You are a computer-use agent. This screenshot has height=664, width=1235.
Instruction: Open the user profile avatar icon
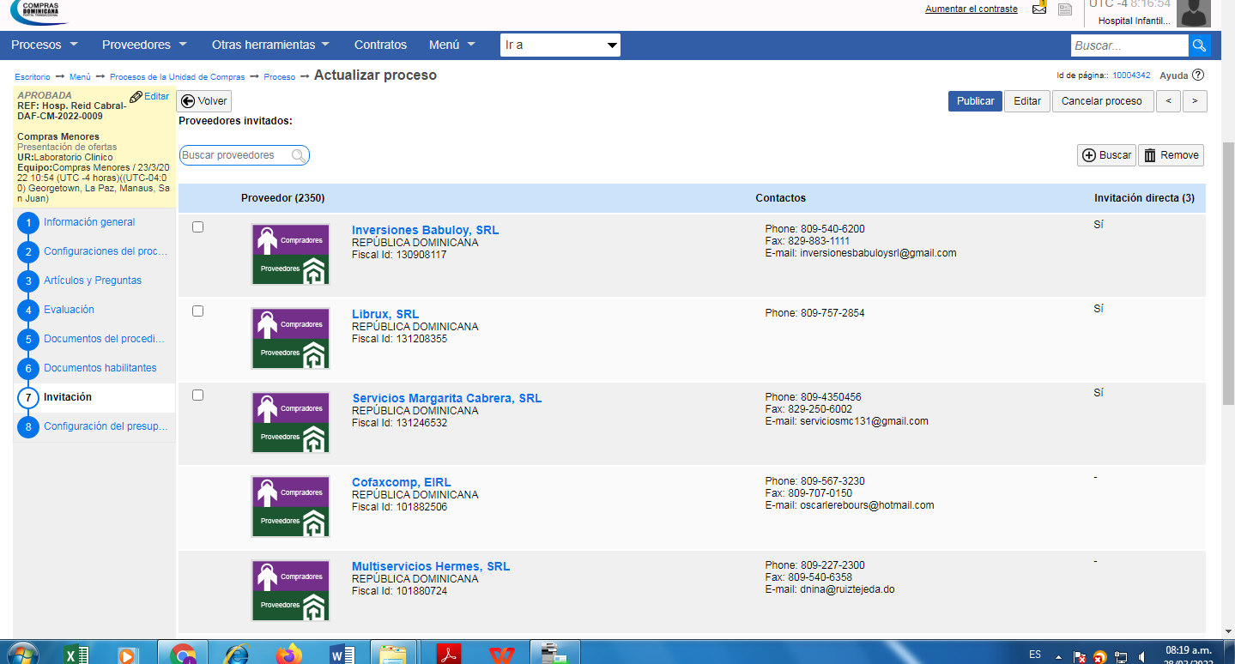1193,13
